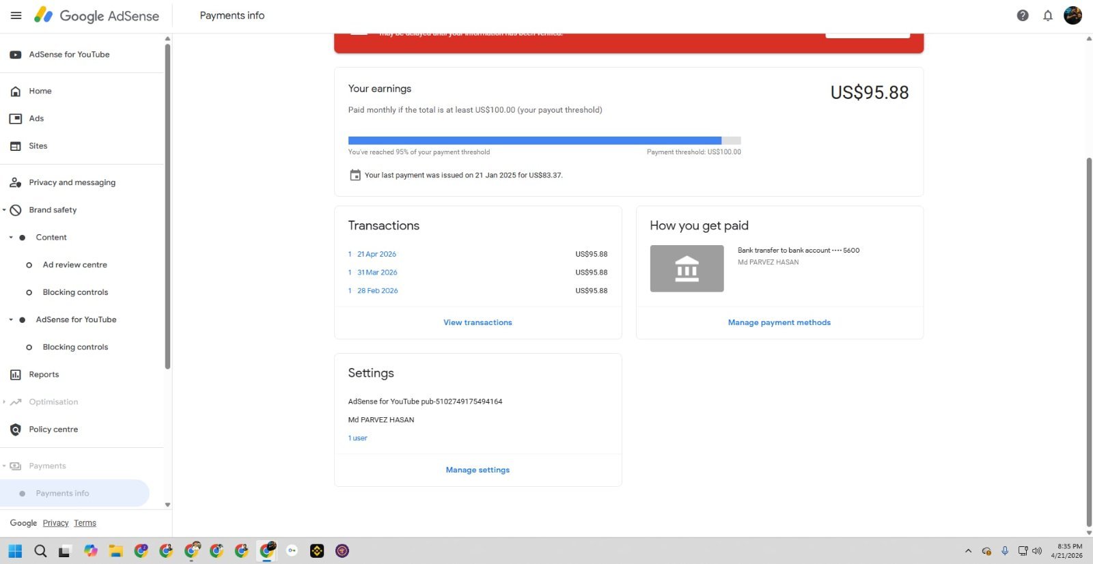Expand the Optimisation section arrow

(4, 402)
